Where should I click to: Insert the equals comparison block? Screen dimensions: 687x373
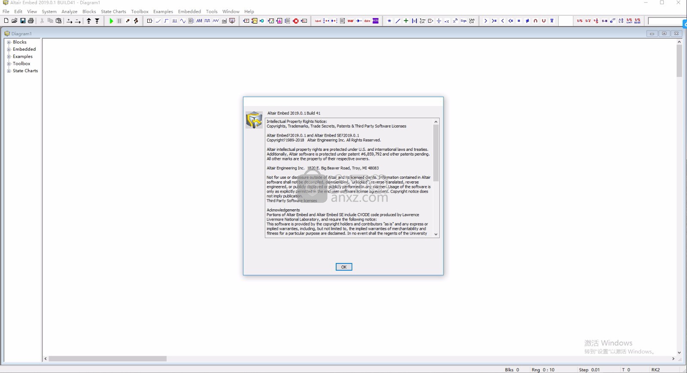[519, 21]
